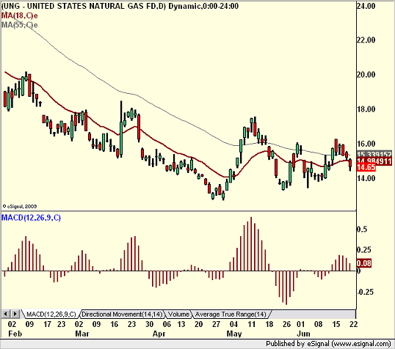
Task: Open the Volume indicator tab
Action: pyautogui.click(x=178, y=315)
